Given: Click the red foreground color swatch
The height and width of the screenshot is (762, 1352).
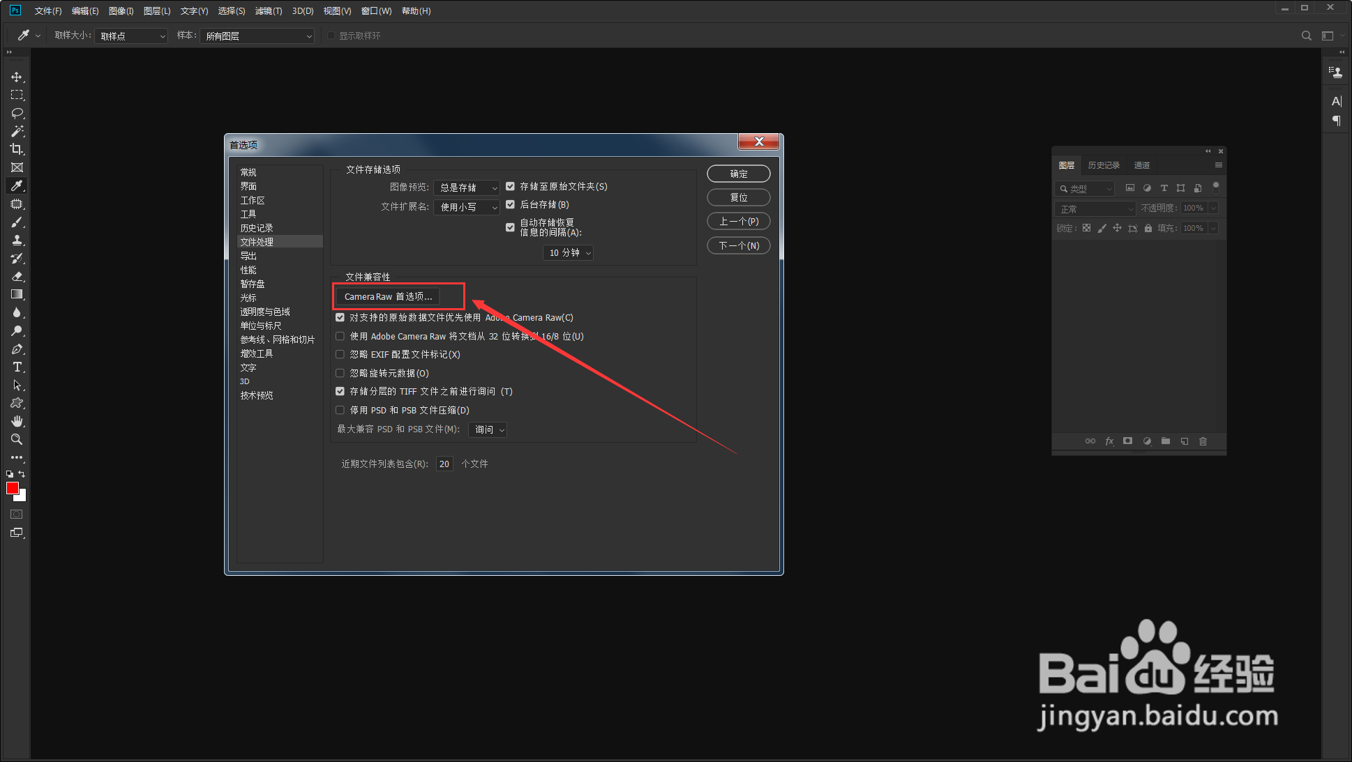Looking at the screenshot, I should (x=12, y=488).
